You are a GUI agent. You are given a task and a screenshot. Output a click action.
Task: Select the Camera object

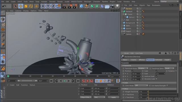(129, 34)
